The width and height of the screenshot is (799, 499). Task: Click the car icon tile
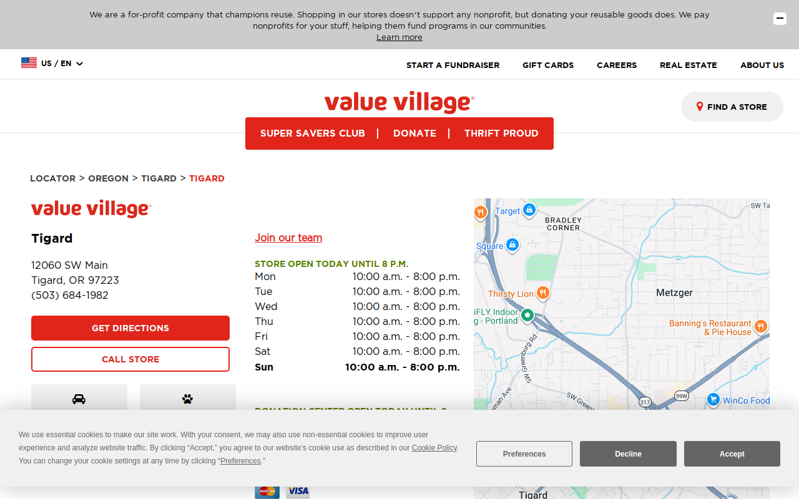point(79,398)
